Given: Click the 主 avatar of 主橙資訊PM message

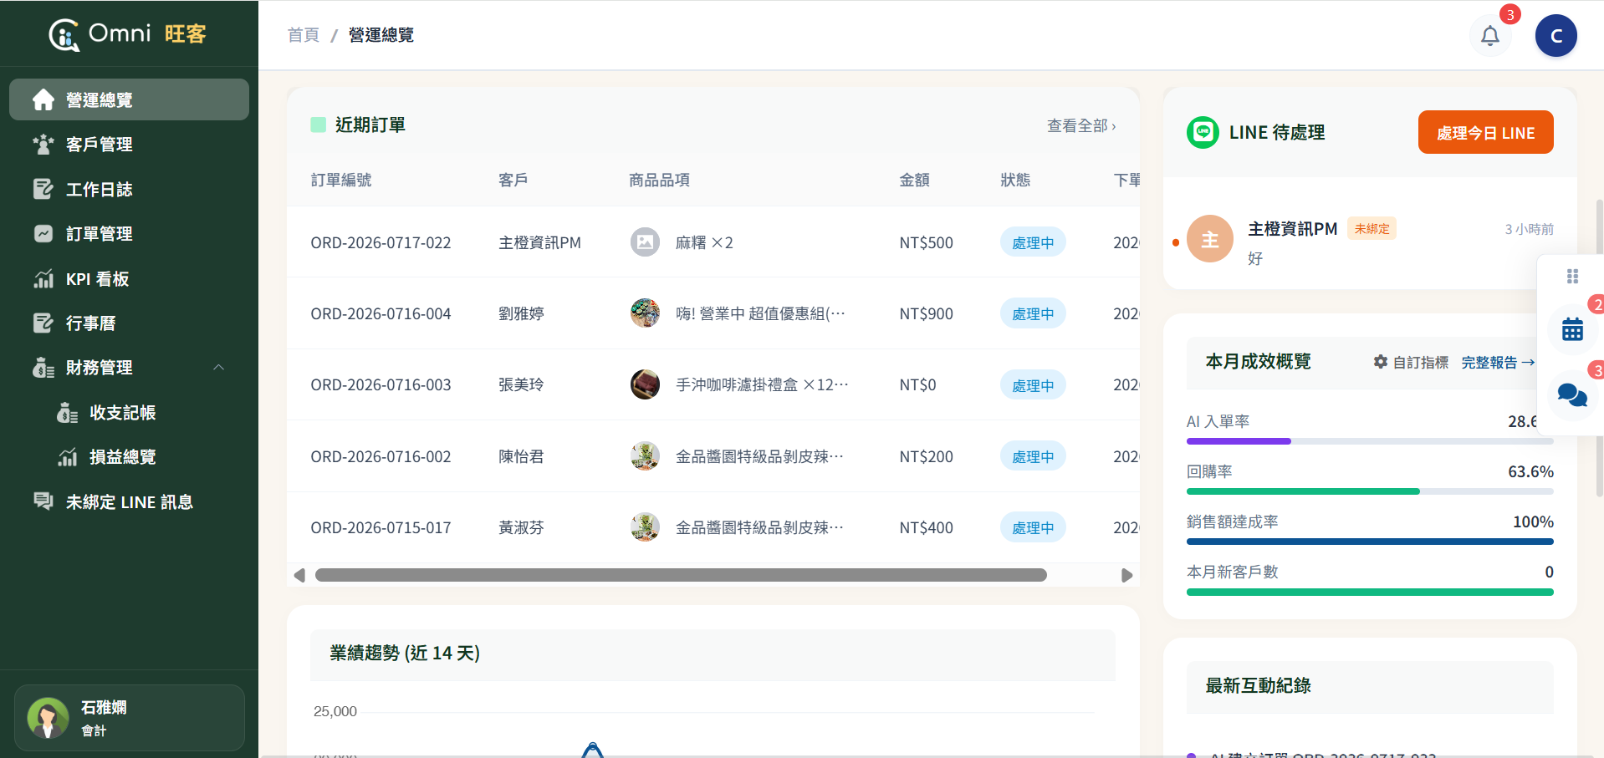Looking at the screenshot, I should tap(1210, 239).
